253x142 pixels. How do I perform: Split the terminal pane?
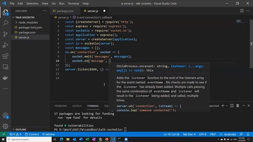pyautogui.click(x=232, y=106)
